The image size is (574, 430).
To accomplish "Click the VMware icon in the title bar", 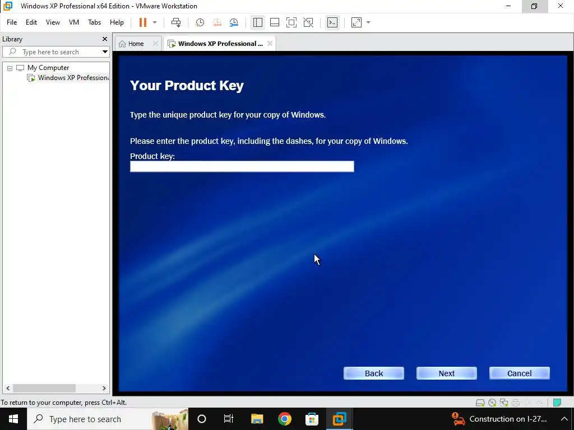I will pyautogui.click(x=8, y=6).
